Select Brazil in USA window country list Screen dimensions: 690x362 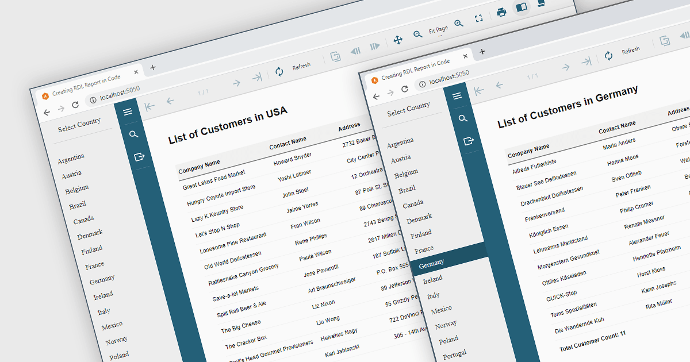(77, 205)
